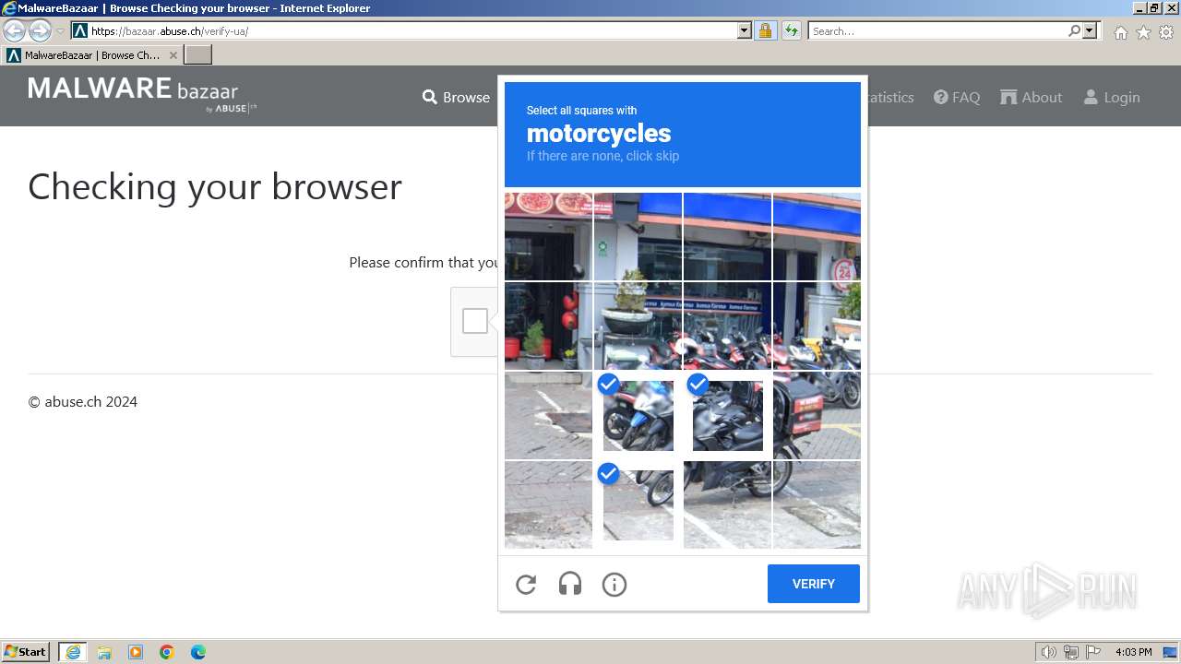
Task: Deselect the checked tile in third row, second column
Action: point(638,415)
